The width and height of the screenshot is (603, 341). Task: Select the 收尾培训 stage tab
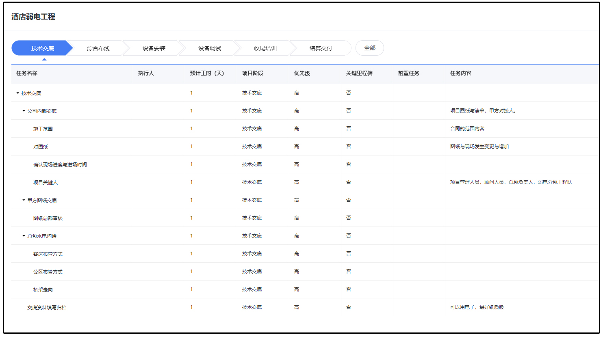[x=265, y=48]
